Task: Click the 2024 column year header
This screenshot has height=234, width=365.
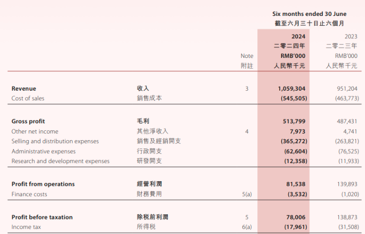Action: [298, 36]
